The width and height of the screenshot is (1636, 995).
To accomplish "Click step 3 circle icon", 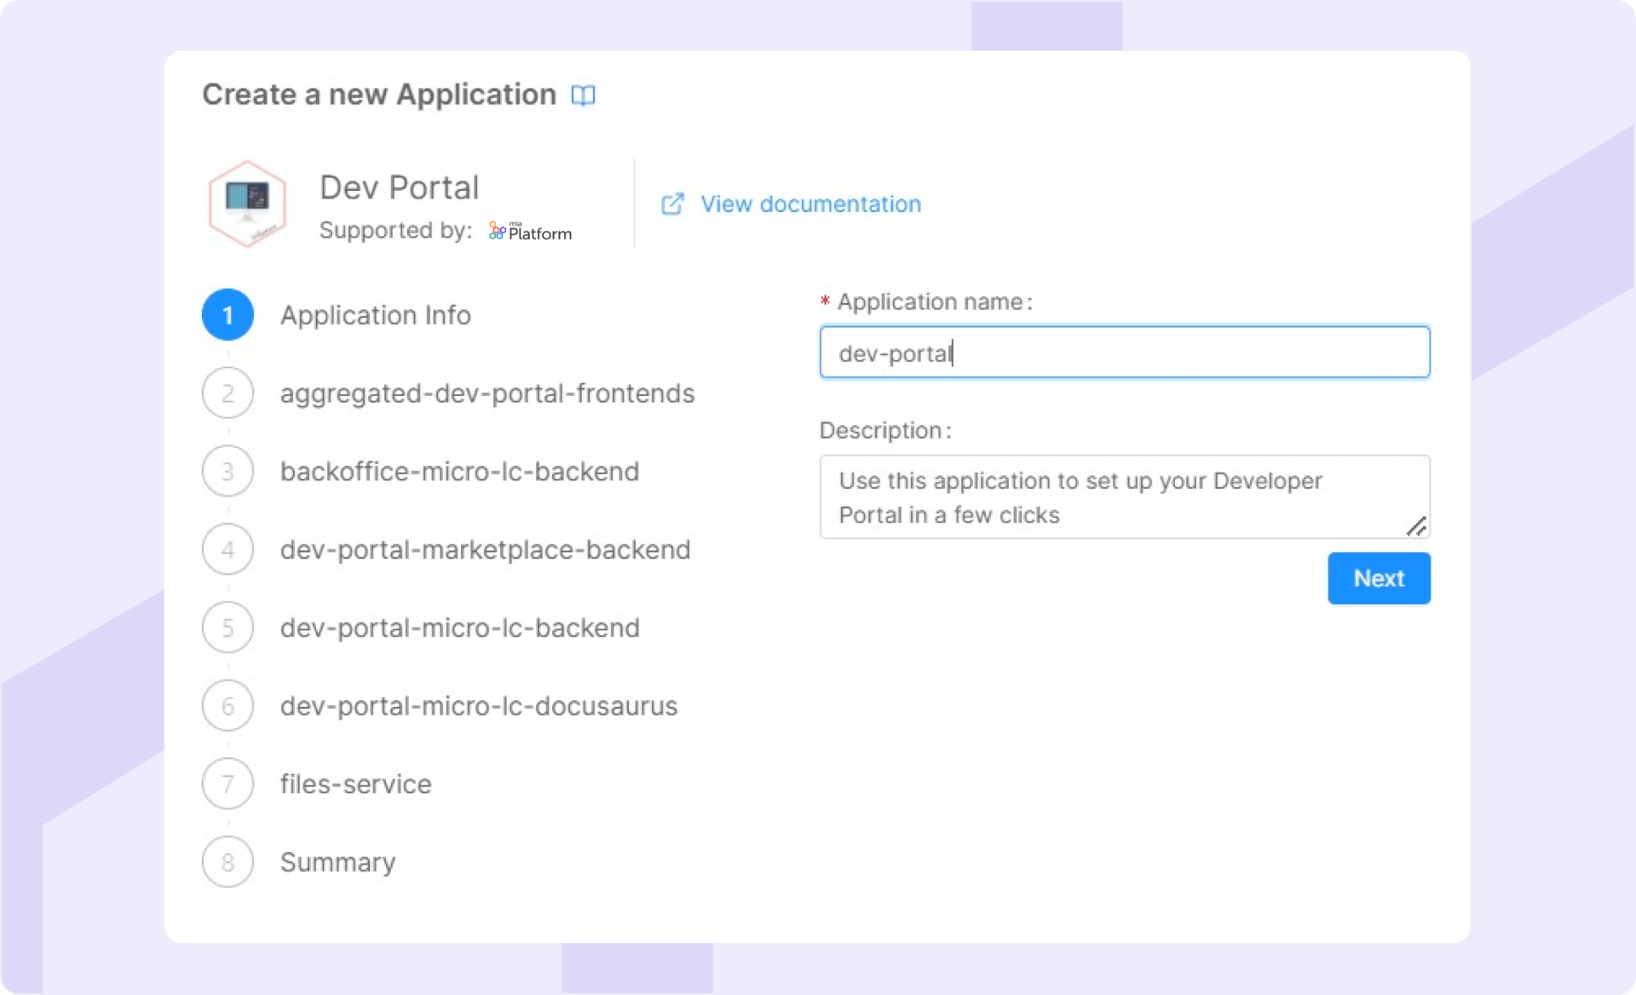I will click(228, 471).
